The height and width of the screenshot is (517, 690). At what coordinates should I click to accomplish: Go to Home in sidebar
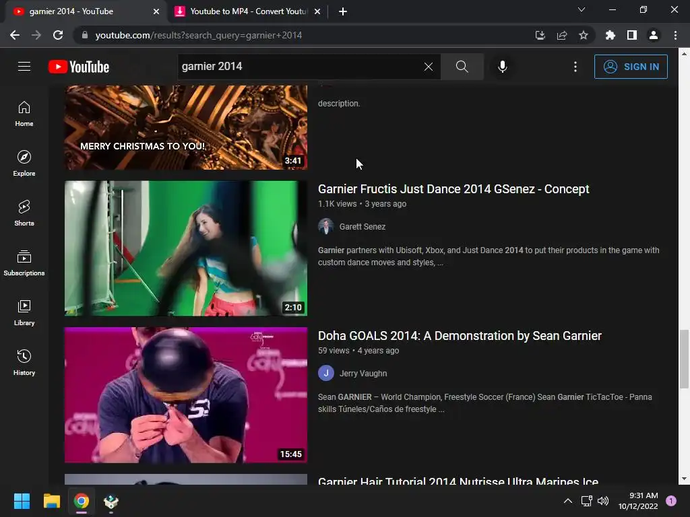click(x=24, y=114)
